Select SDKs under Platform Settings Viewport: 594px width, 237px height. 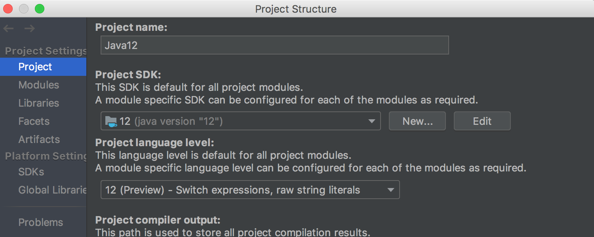(x=32, y=172)
